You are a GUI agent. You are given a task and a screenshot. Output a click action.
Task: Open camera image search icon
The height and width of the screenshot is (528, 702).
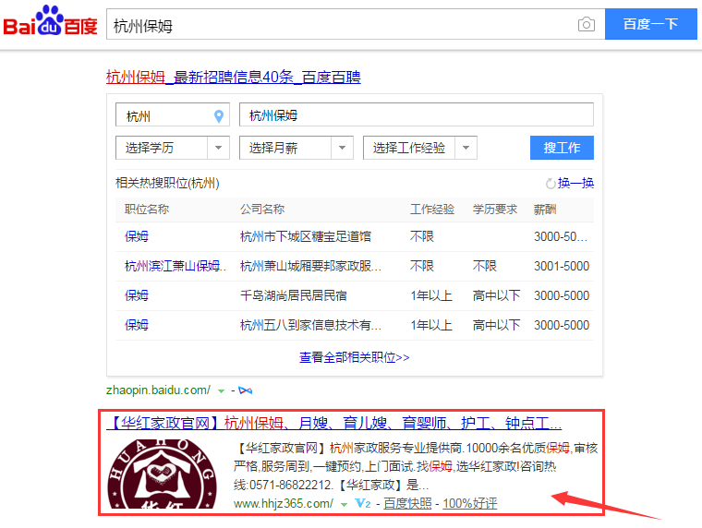click(586, 24)
